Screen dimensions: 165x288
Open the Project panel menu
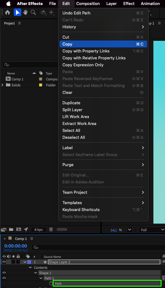[19, 23]
